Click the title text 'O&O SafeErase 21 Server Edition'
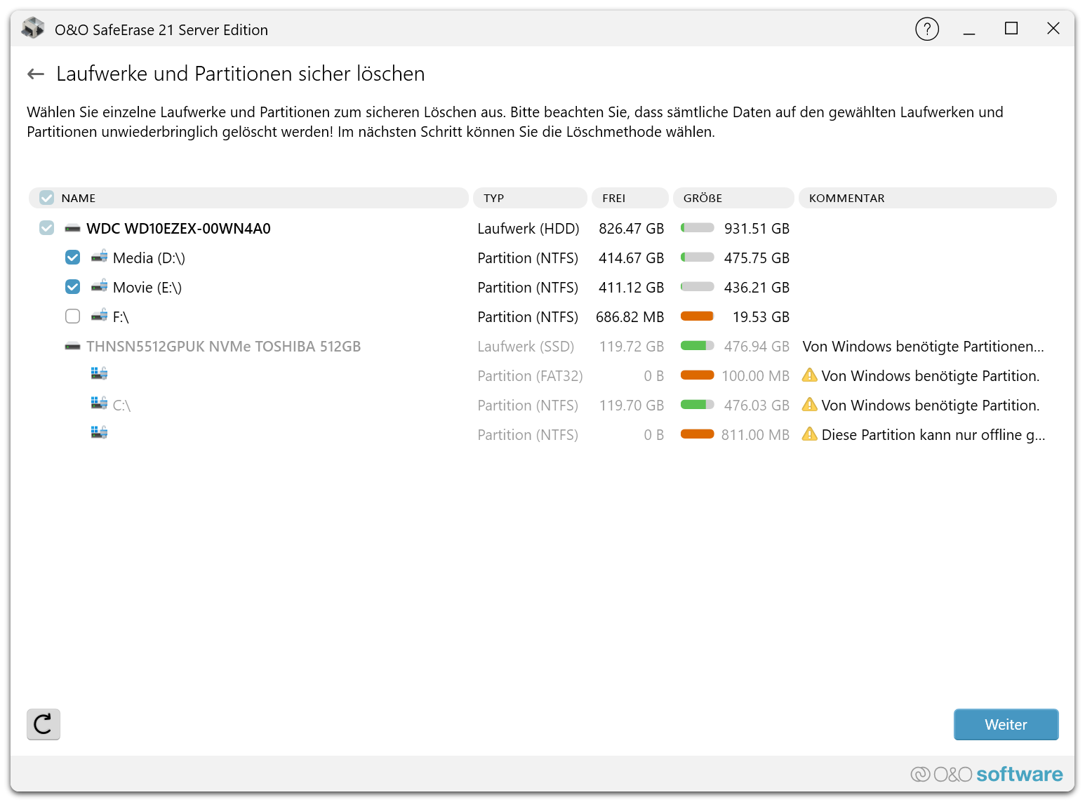Image resolution: width=1085 pixels, height=802 pixels. (x=161, y=29)
